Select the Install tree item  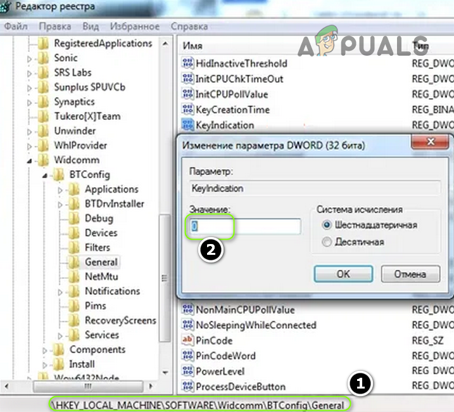tap(82, 364)
